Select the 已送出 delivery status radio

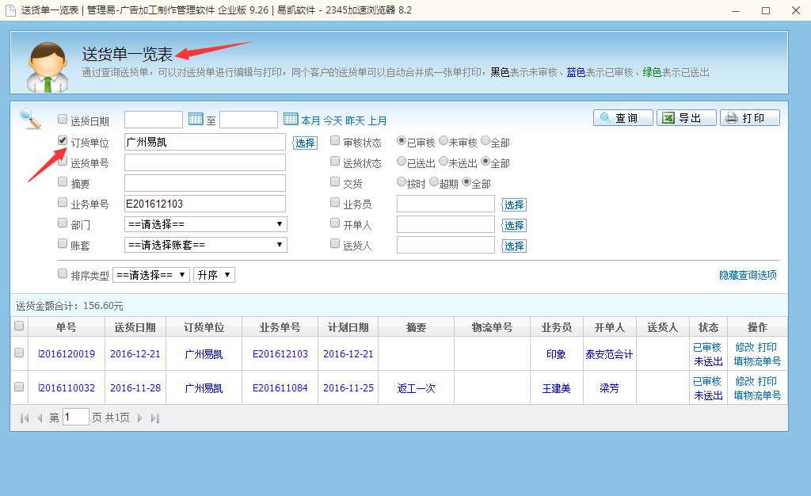402,162
